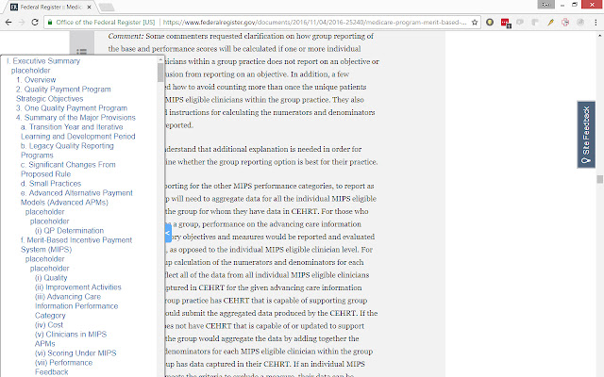
Task: Click the word Comment: in the article
Action: [x=126, y=36]
